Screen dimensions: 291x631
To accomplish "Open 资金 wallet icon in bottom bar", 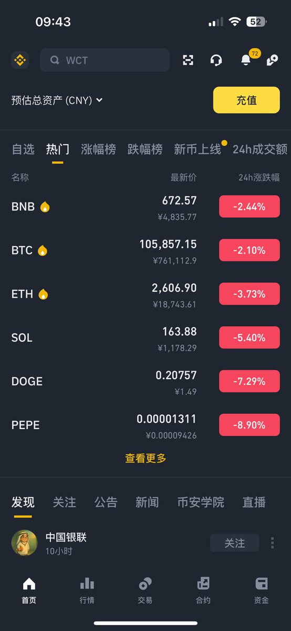I will point(262,591).
